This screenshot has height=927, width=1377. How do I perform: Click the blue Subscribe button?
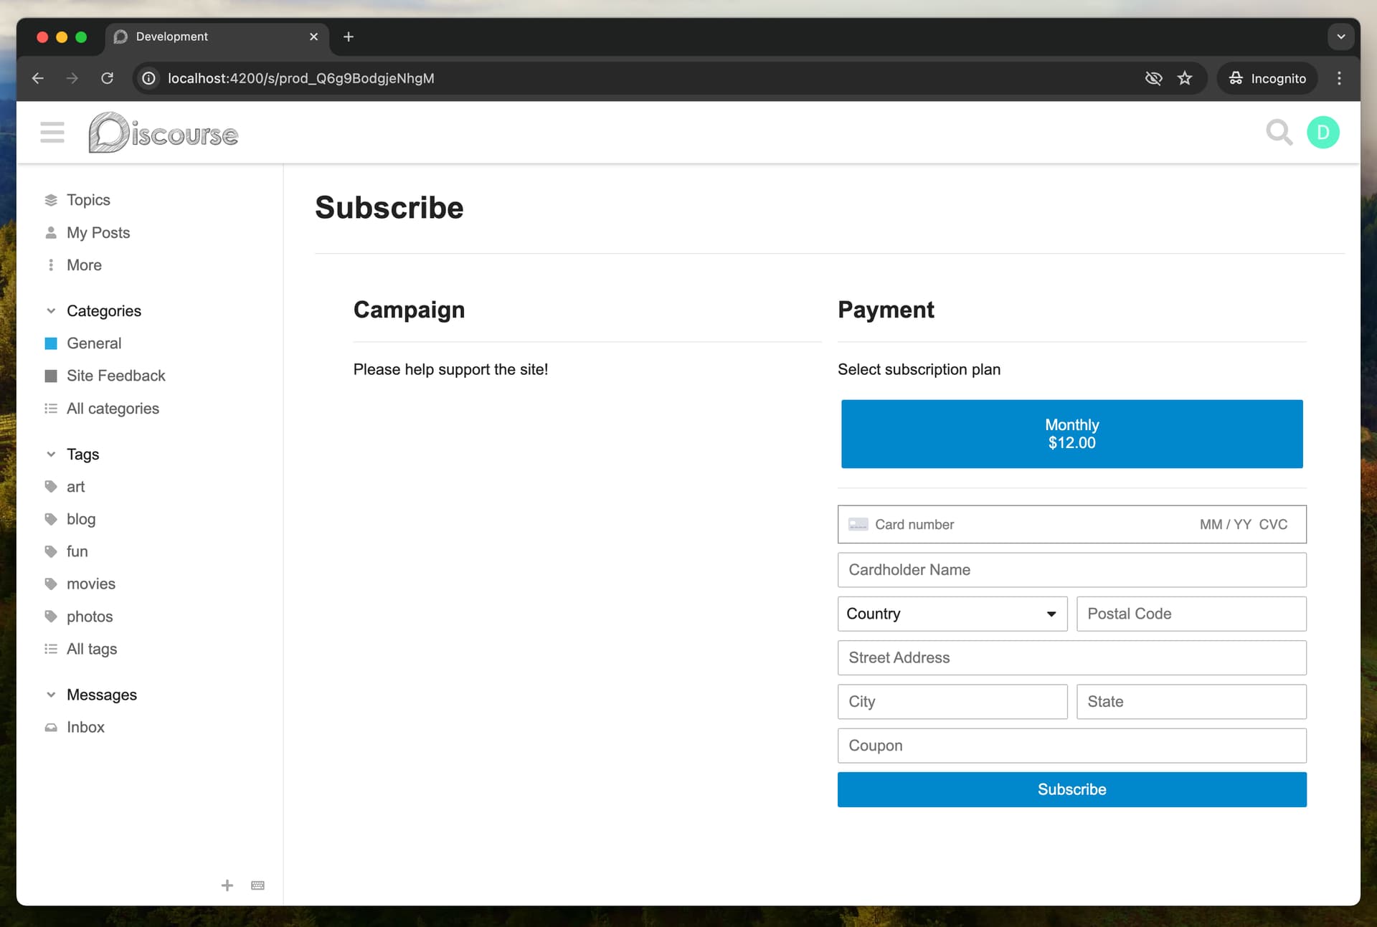pyautogui.click(x=1071, y=789)
